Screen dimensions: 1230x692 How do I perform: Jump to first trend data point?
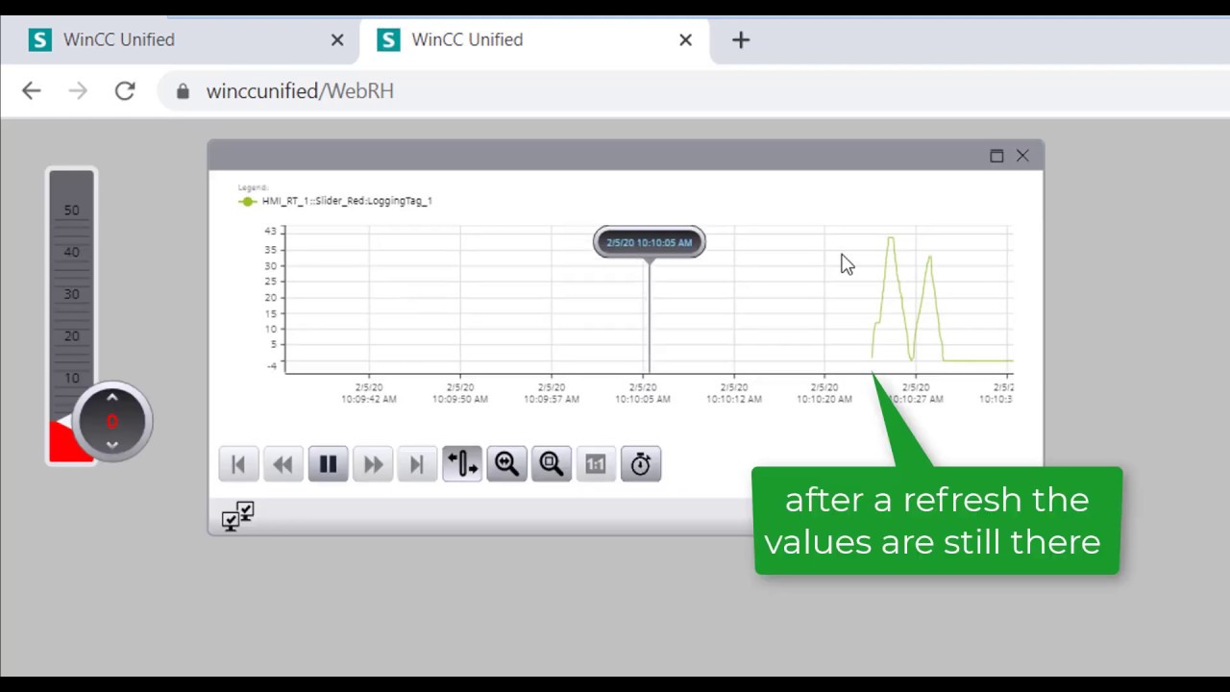(x=238, y=464)
